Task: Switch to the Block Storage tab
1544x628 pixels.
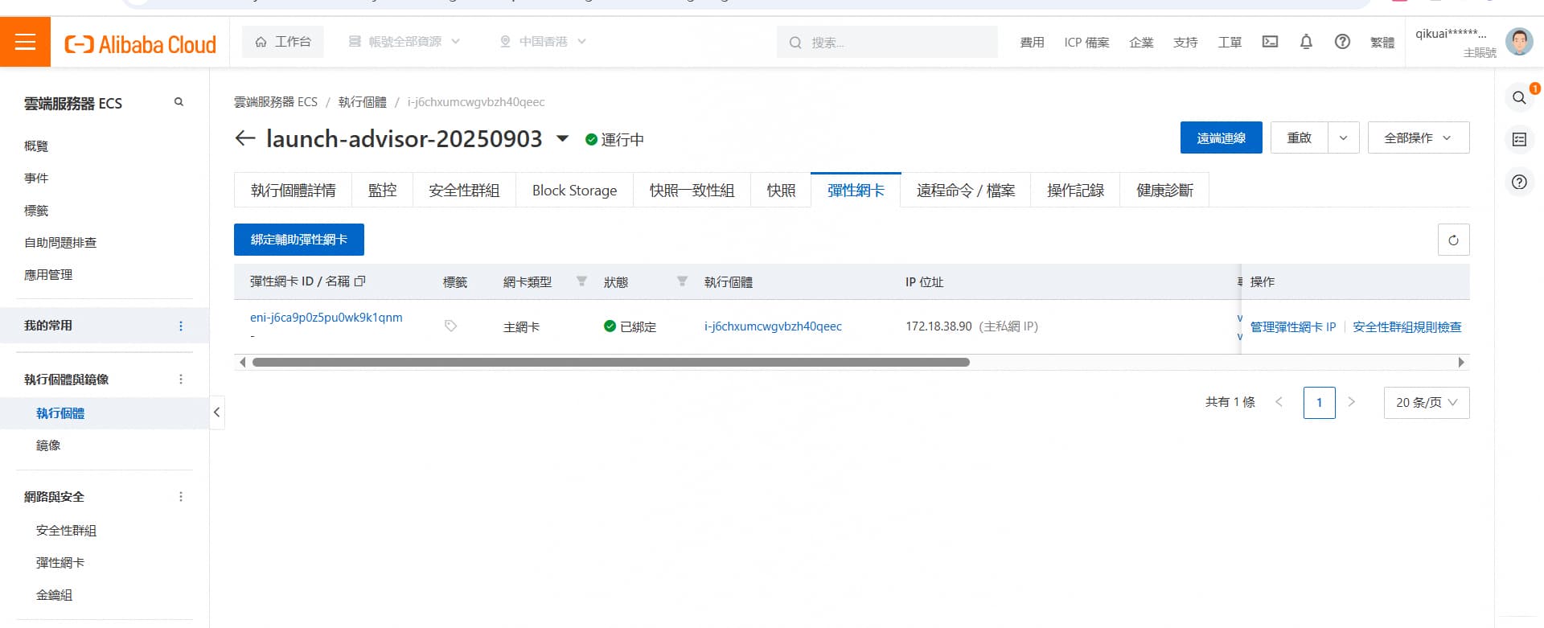Action: click(x=574, y=191)
